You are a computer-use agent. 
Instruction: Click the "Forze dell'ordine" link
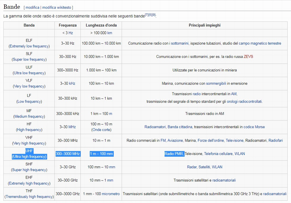pos(211,140)
